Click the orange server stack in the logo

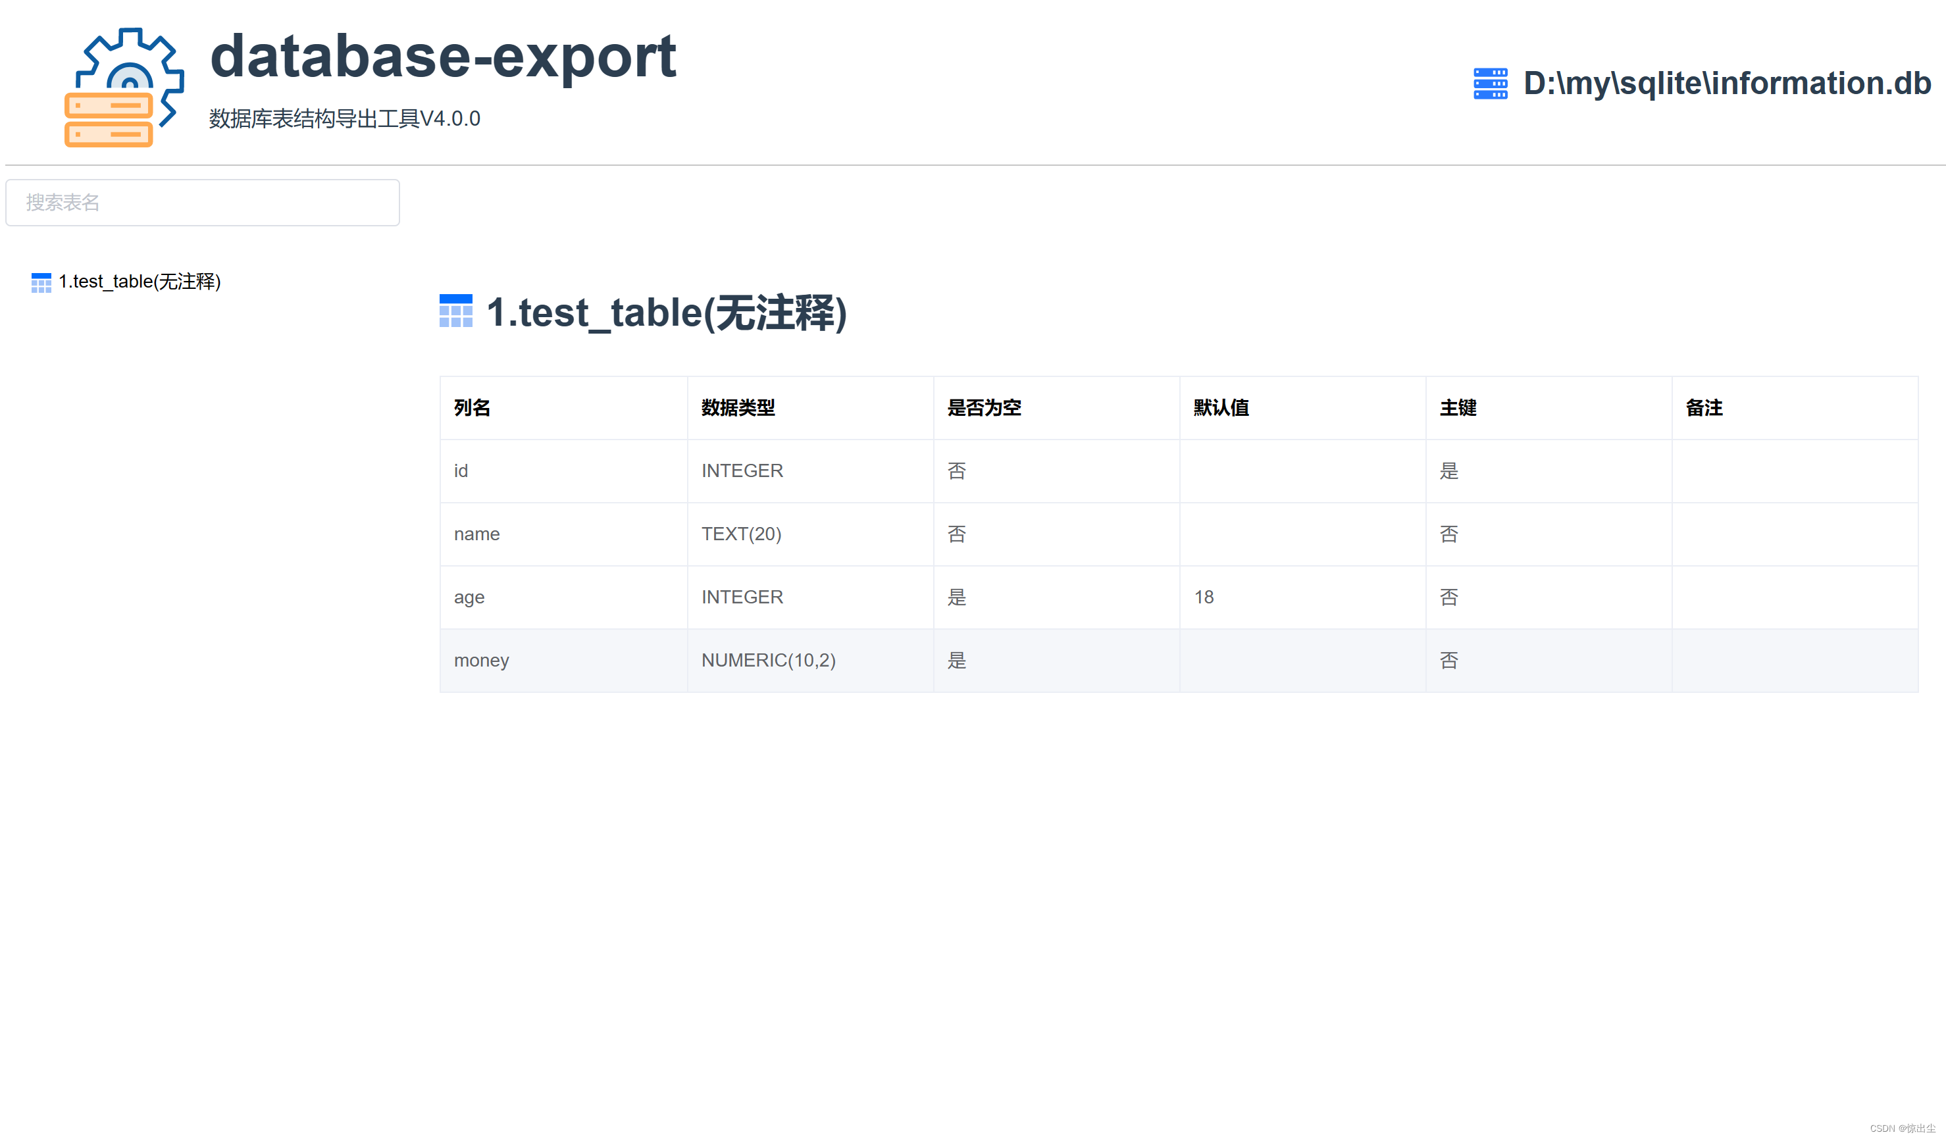tap(108, 120)
